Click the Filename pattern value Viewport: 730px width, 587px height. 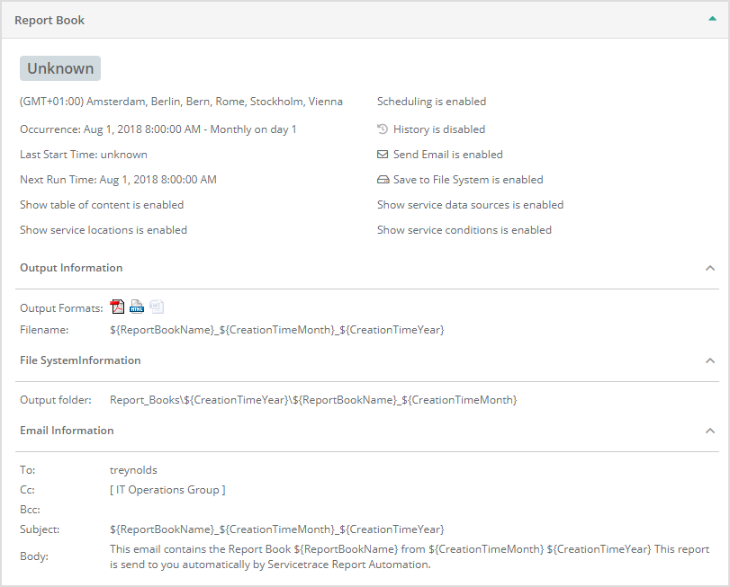[276, 330]
